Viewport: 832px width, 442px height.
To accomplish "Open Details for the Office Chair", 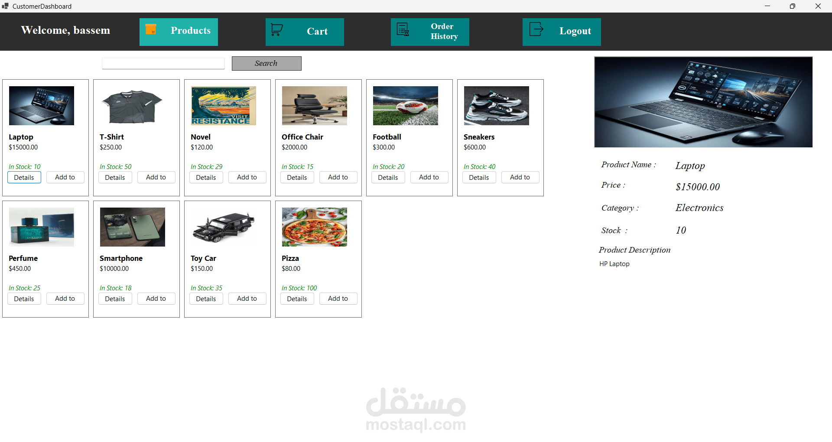I will (297, 177).
